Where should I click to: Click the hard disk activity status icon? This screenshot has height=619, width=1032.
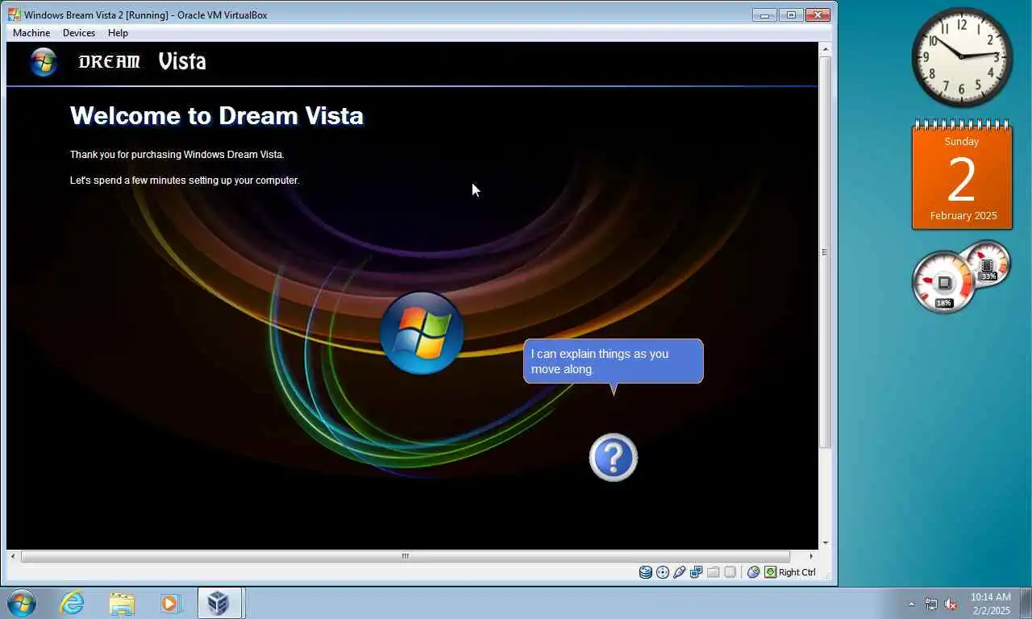[x=646, y=572]
